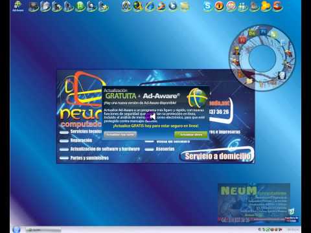Screen dimensions: 311x233
Task: Click the Servicio a domicilio banner
Action: click(x=217, y=156)
